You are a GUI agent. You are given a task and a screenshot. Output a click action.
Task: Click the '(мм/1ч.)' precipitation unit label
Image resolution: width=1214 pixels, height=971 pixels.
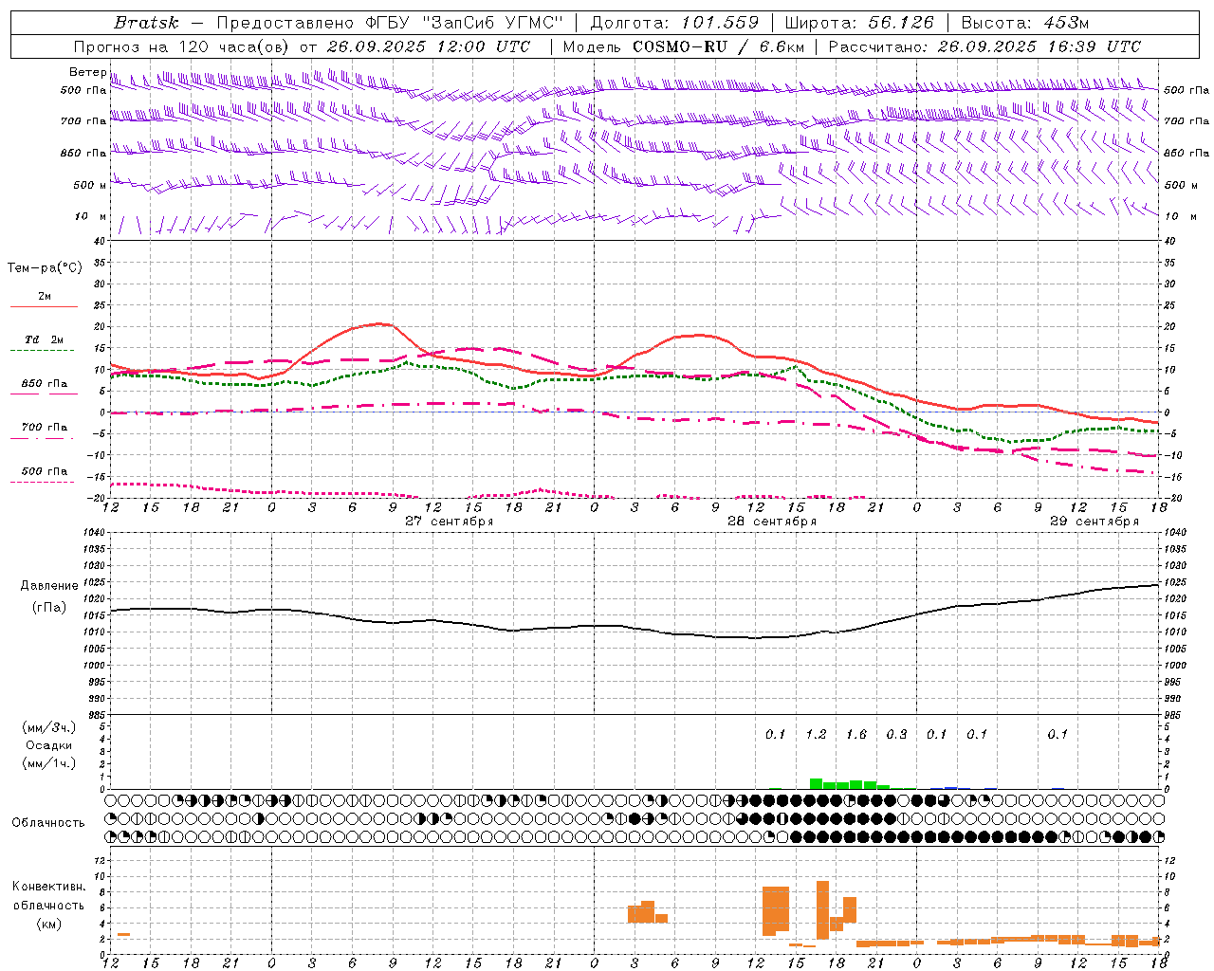click(x=49, y=763)
